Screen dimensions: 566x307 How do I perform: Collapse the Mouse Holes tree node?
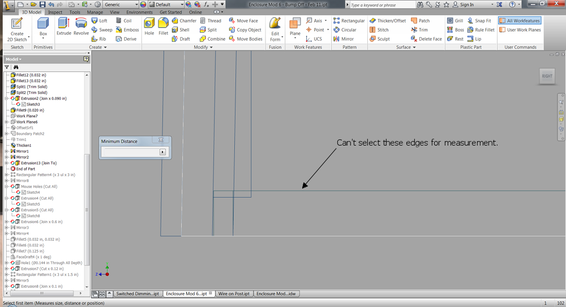click(x=6, y=186)
